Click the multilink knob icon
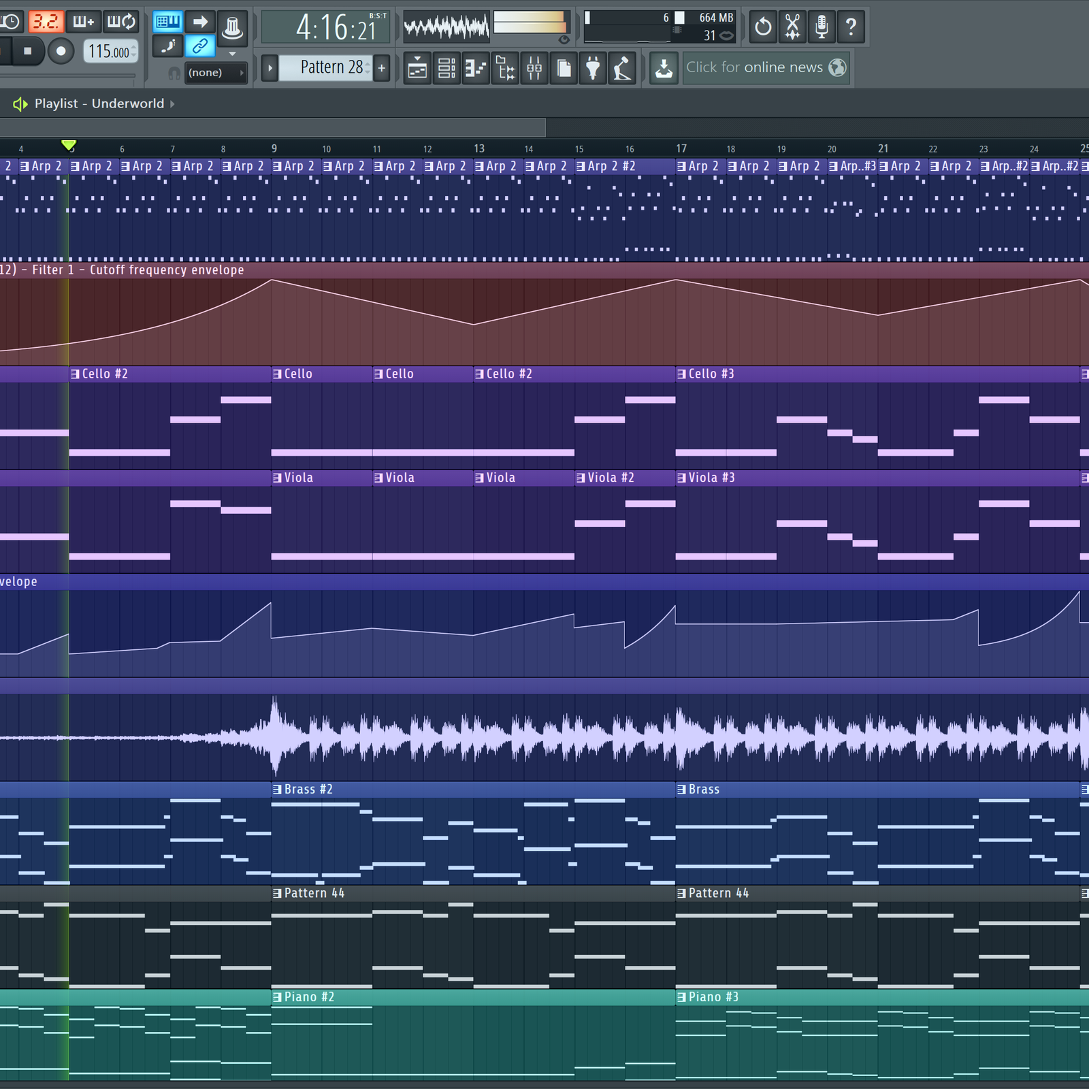The image size is (1089, 1089). 232,27
